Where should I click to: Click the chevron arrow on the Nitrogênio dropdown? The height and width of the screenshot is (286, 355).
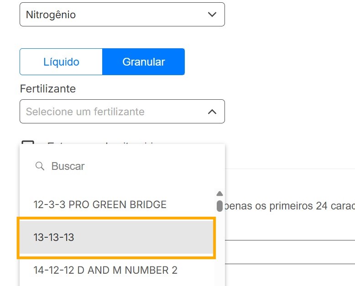pyautogui.click(x=212, y=15)
